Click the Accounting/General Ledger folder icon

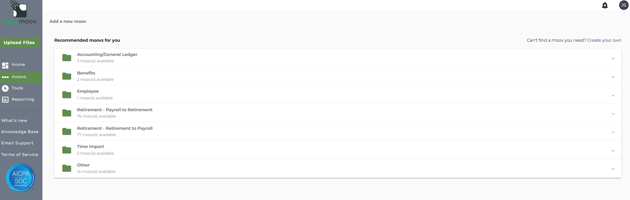[x=67, y=58]
